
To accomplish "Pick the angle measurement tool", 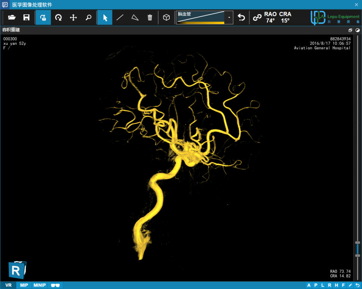I will coord(135,17).
